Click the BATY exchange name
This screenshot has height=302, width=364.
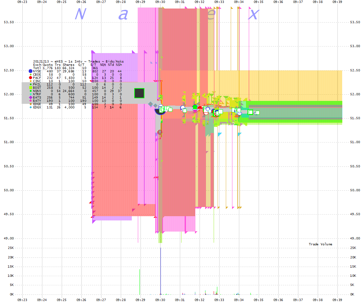pyautogui.click(x=37, y=101)
